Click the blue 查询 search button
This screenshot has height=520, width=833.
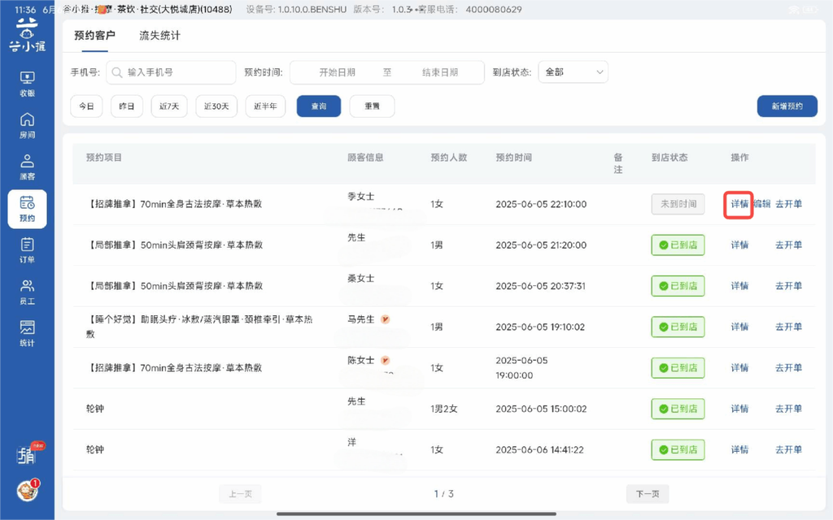319,106
